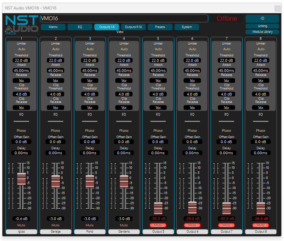Screen dimensions: 284x241
Task: Edit the VMO16 device name field
Action: click(124, 19)
